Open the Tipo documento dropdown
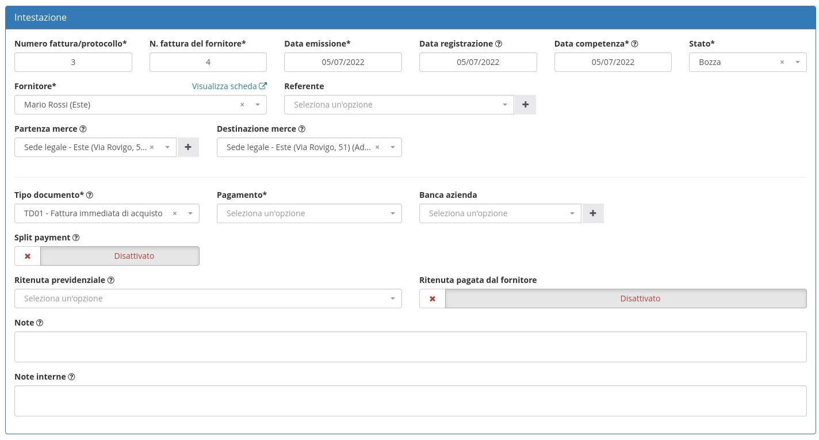 [106, 213]
